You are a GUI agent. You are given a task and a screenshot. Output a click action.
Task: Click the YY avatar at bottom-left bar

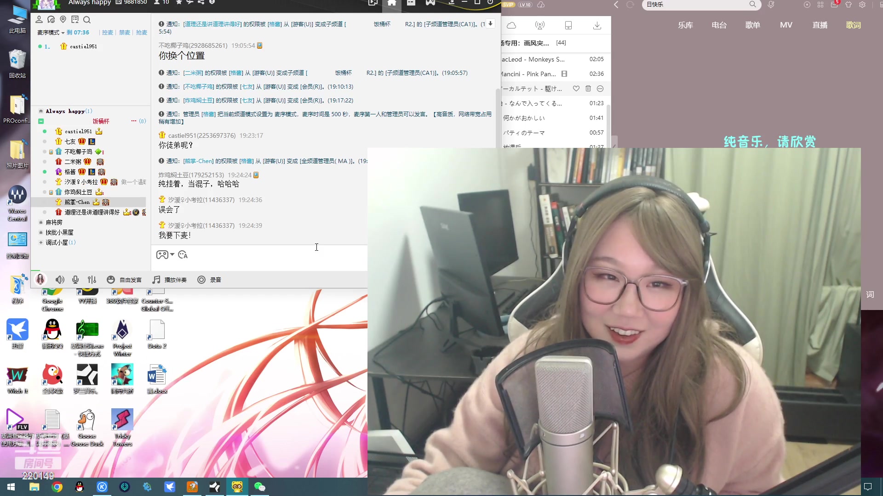pos(40,279)
